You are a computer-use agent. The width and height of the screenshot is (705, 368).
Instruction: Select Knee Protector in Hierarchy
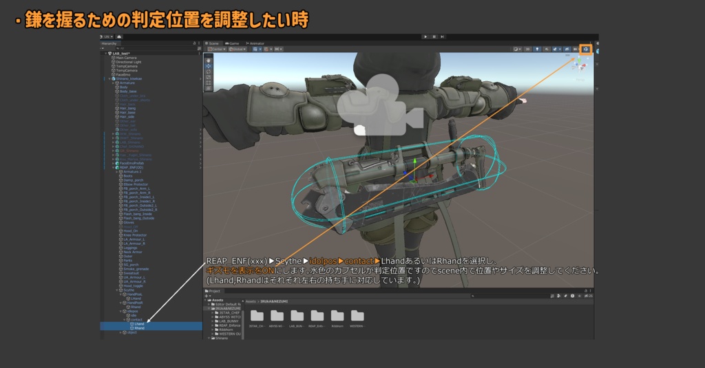(x=135, y=235)
